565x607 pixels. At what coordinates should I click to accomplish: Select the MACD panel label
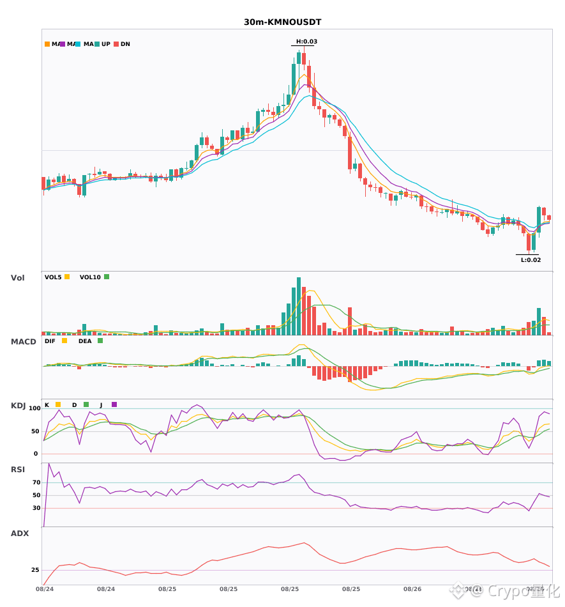pos(23,342)
